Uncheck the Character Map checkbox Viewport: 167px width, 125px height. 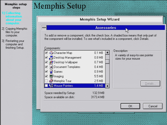pos(46,53)
